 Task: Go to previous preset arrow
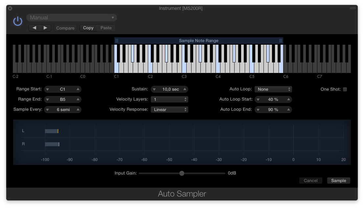(x=34, y=28)
